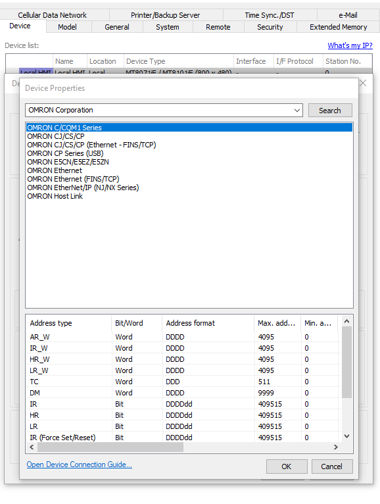This screenshot has height=504, width=380.
Task: Click the Name column header in device list
Action: [x=70, y=61]
